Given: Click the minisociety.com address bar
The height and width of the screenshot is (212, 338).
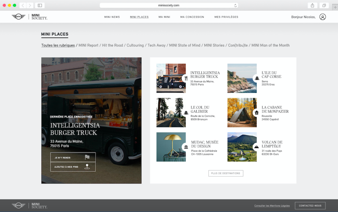Looking at the screenshot, I should pos(169,5).
